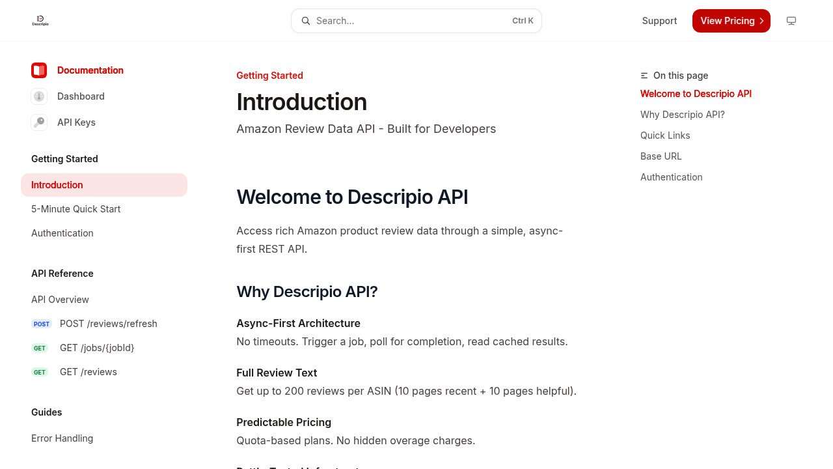The height and width of the screenshot is (469, 833).
Task: Click the 200 reviews per ASIN line
Action: point(406,391)
